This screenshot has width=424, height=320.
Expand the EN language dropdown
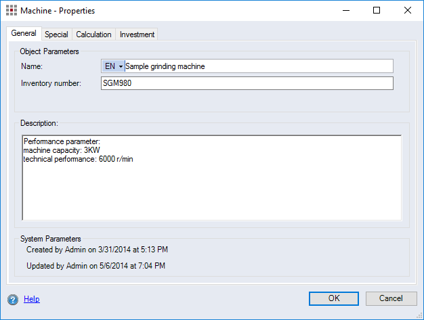tap(112, 66)
